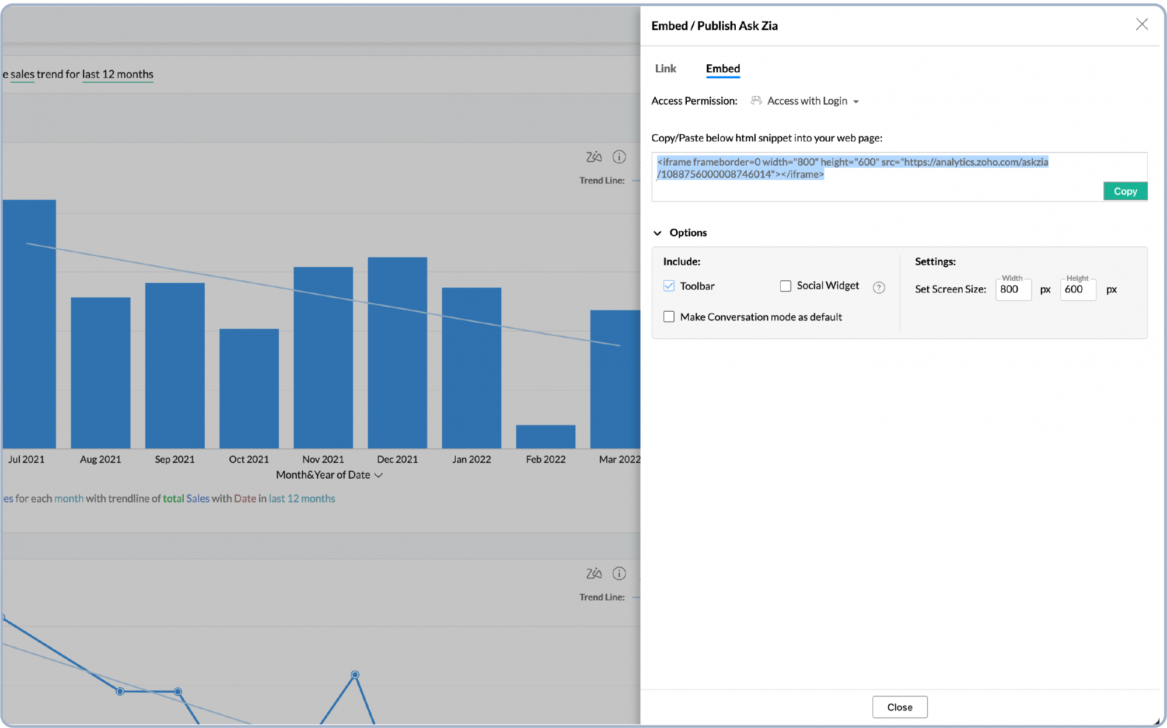The image size is (1167, 728).
Task: Uncheck the Toolbar option
Action: pos(669,285)
